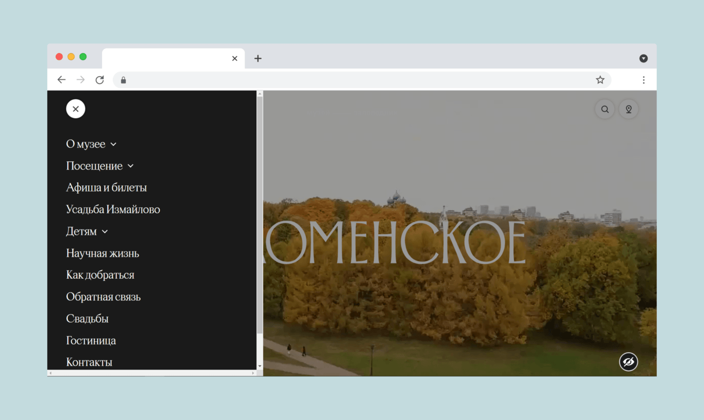This screenshot has height=420, width=704.
Task: Open the Научная жизнь page
Action: tap(102, 253)
